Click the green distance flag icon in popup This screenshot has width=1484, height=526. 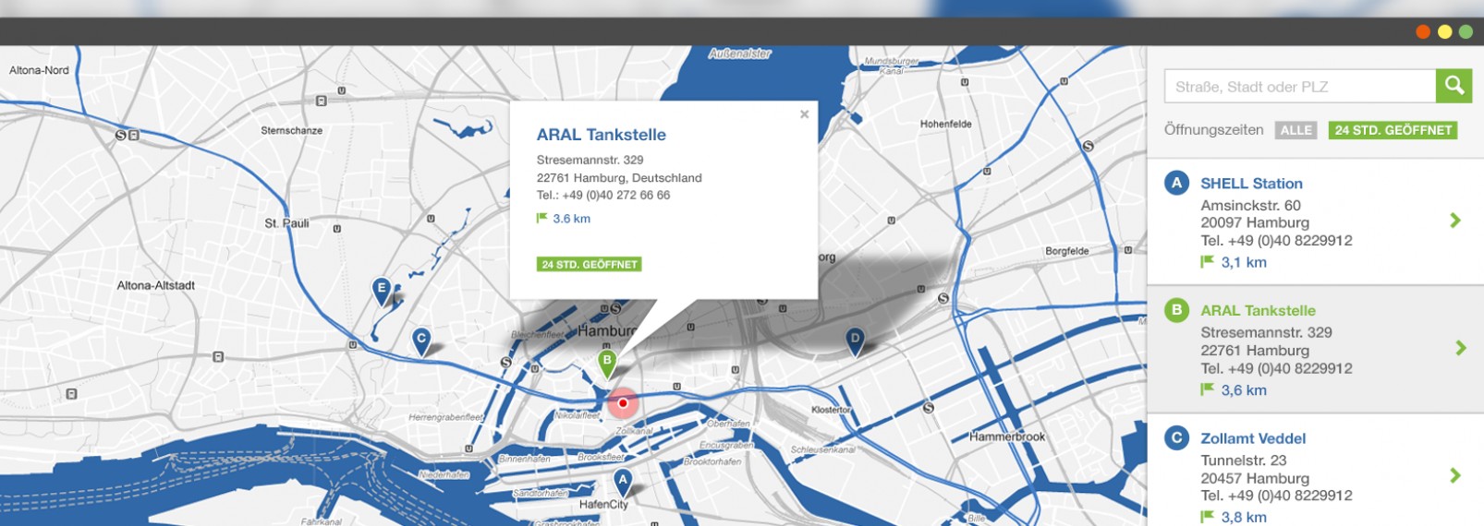click(x=541, y=218)
